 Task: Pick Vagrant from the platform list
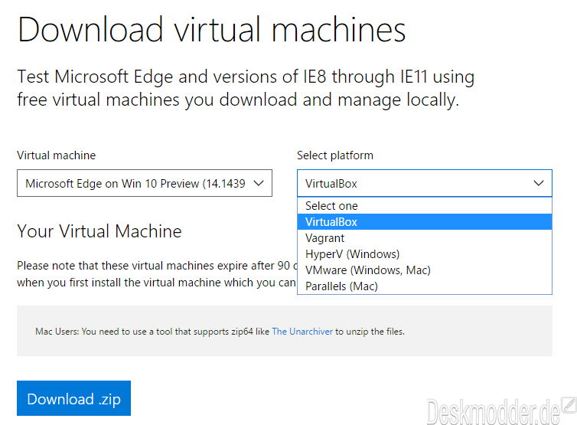[x=425, y=238]
